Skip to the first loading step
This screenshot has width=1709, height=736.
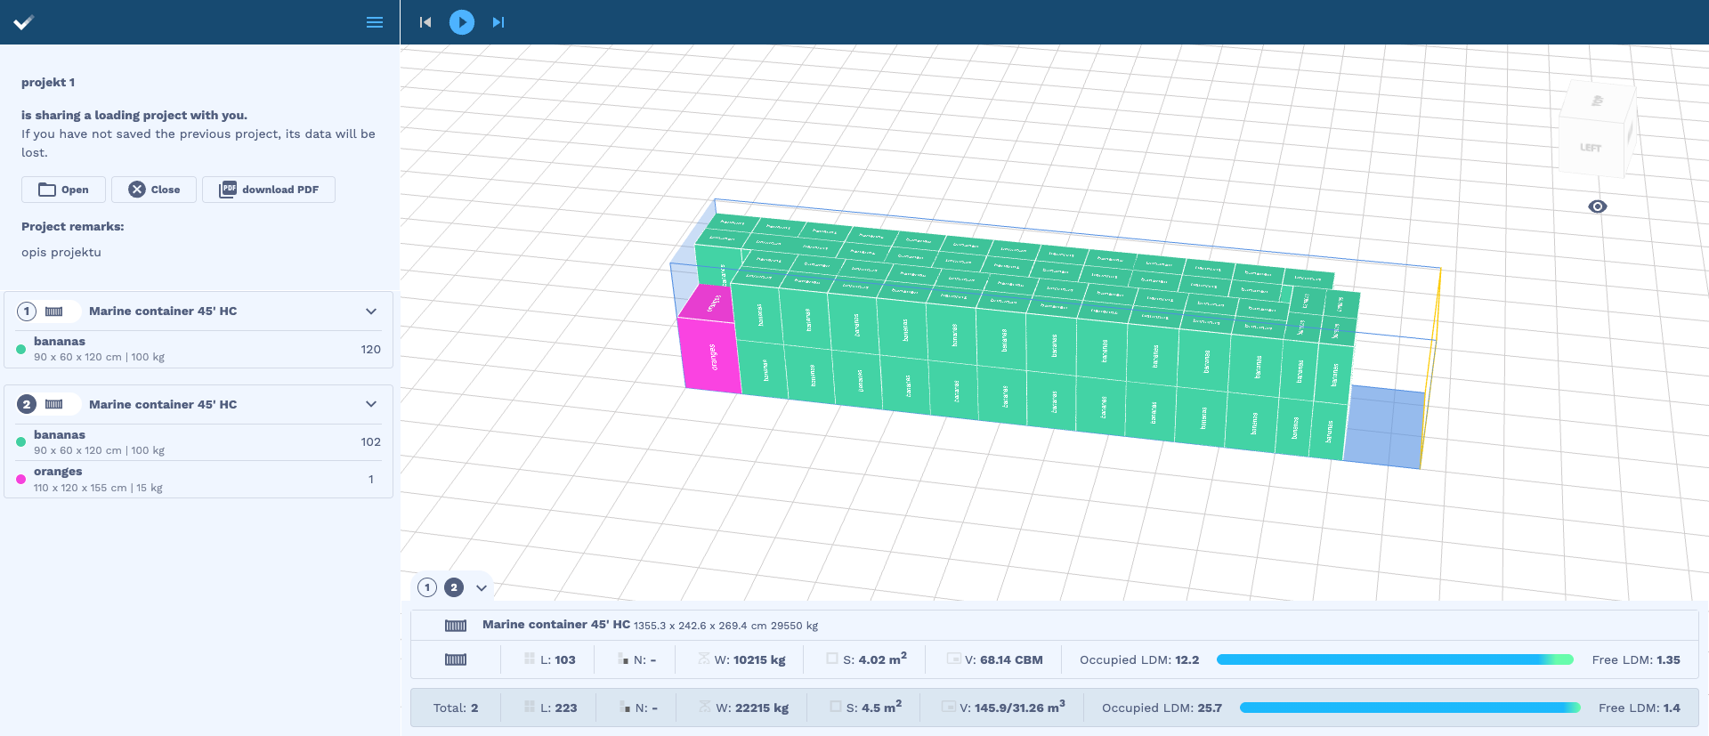click(425, 22)
